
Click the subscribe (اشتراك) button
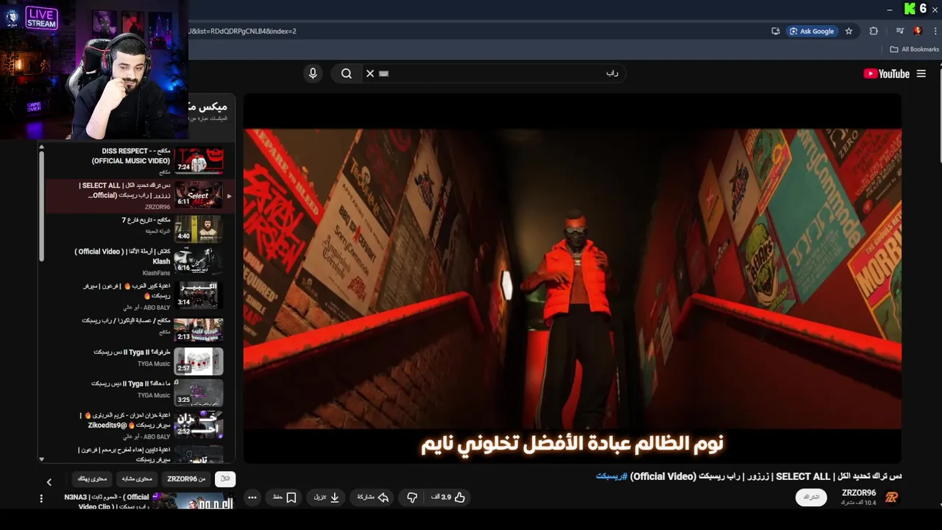coord(811,497)
